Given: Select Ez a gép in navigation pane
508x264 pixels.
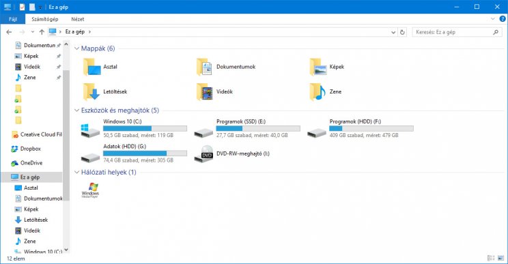Looking at the screenshot, I should (x=31, y=177).
